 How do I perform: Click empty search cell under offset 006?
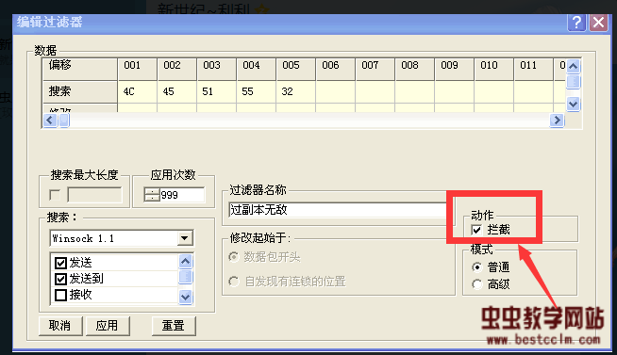pyautogui.click(x=336, y=92)
